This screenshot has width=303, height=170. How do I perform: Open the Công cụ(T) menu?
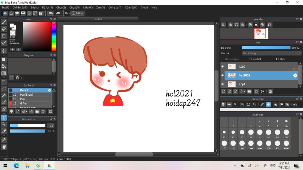click(115, 7)
